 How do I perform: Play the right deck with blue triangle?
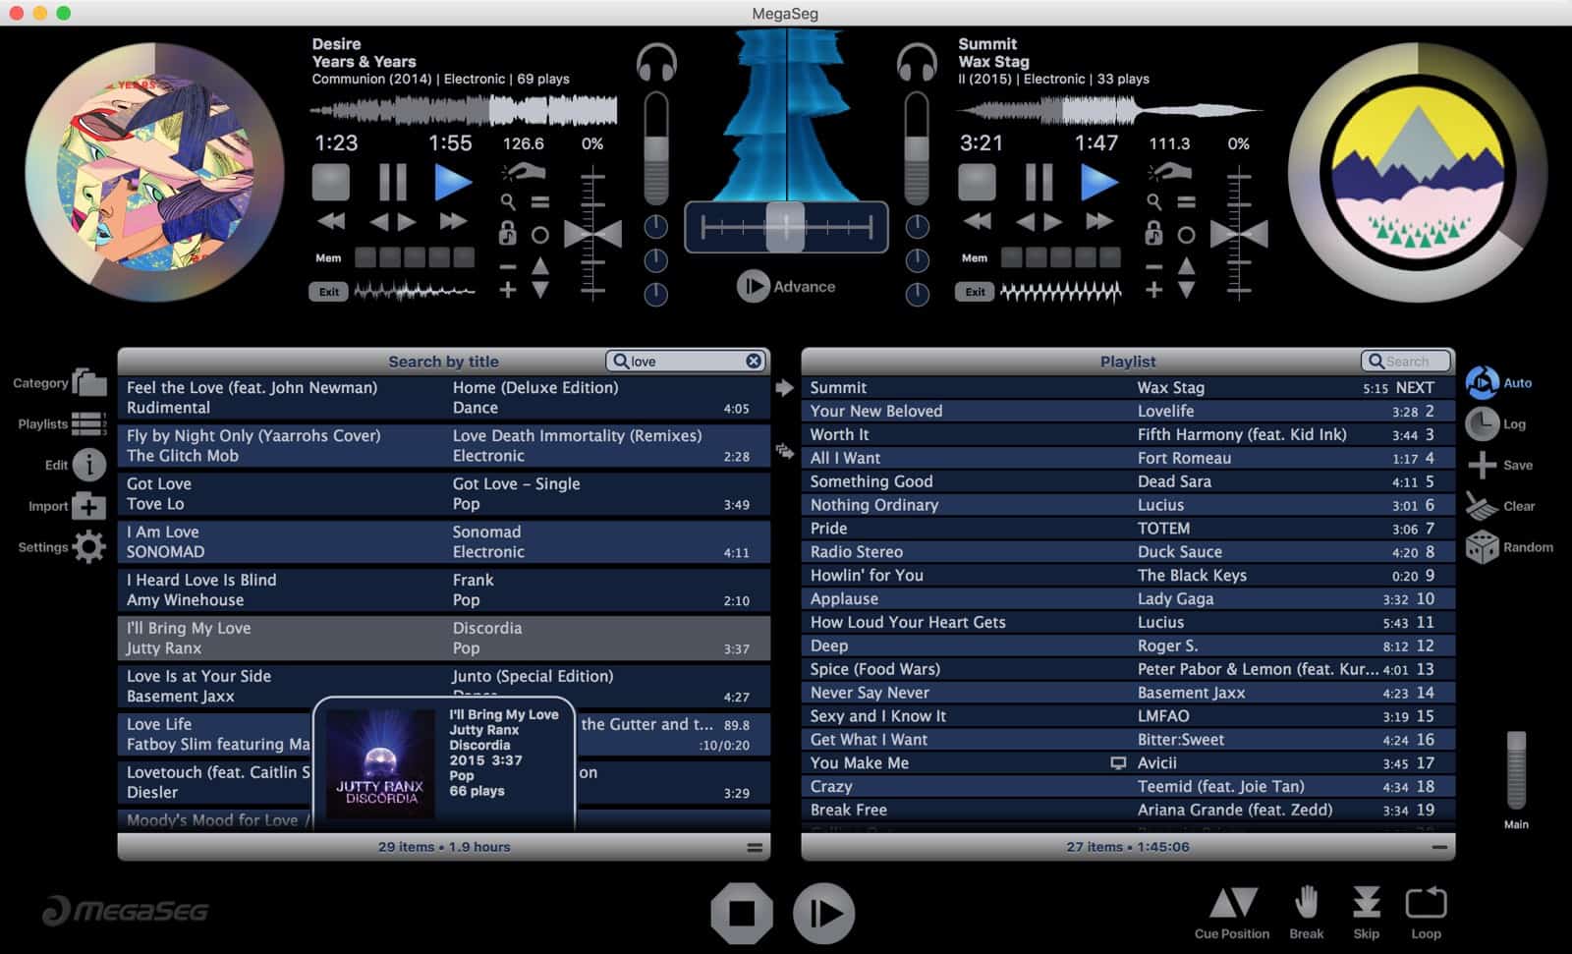(1098, 183)
